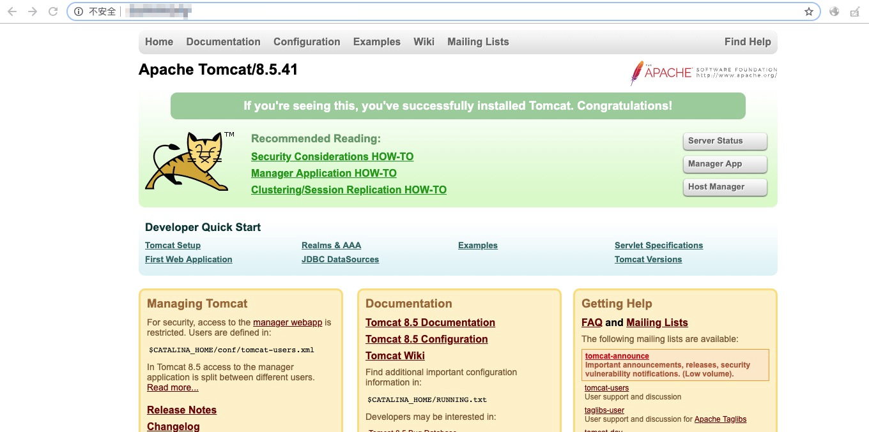Open the Tomcat Setup link

pos(173,246)
